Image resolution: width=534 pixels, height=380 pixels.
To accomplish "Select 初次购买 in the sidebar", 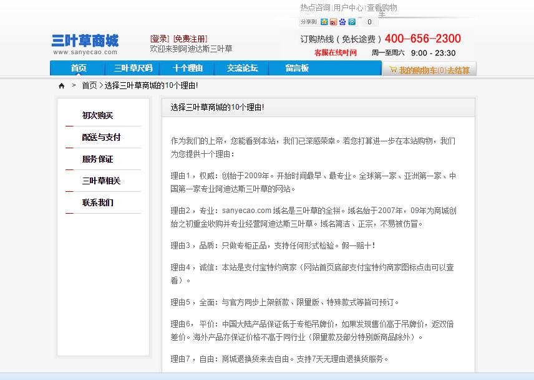I will [97, 115].
